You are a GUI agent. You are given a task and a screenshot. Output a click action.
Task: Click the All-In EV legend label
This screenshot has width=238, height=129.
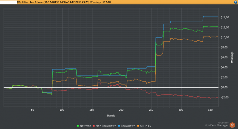146,126
